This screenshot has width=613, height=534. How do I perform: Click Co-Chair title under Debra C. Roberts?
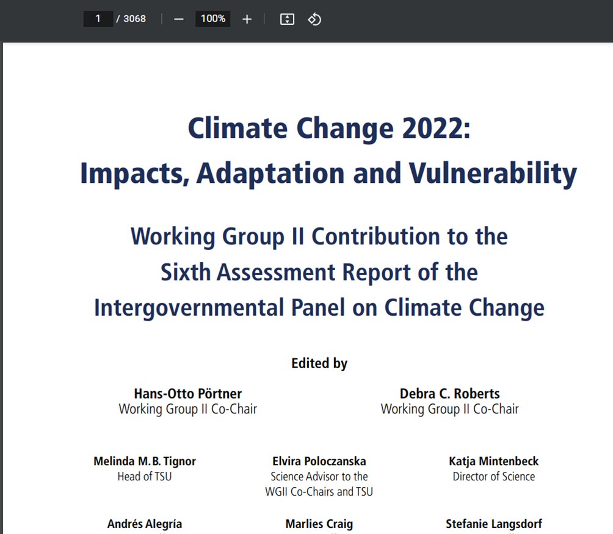449,409
